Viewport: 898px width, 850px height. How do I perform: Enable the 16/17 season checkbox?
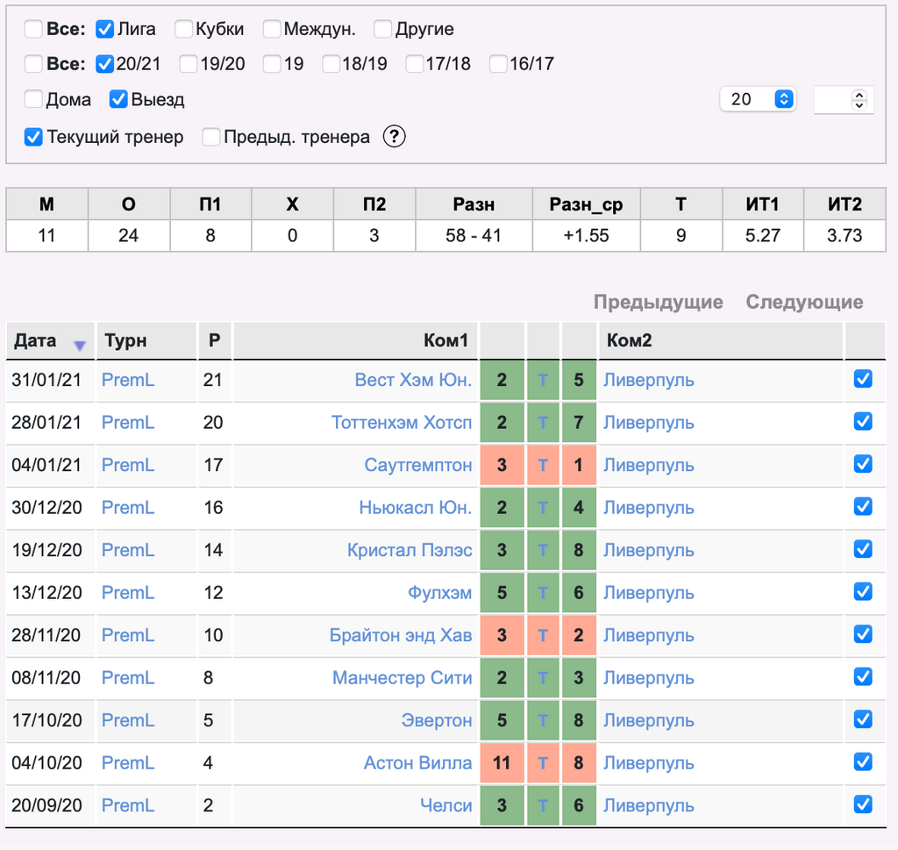(x=498, y=63)
